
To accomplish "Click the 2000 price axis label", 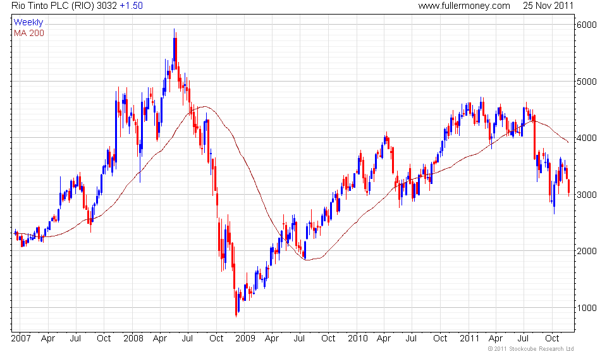I will click(587, 251).
